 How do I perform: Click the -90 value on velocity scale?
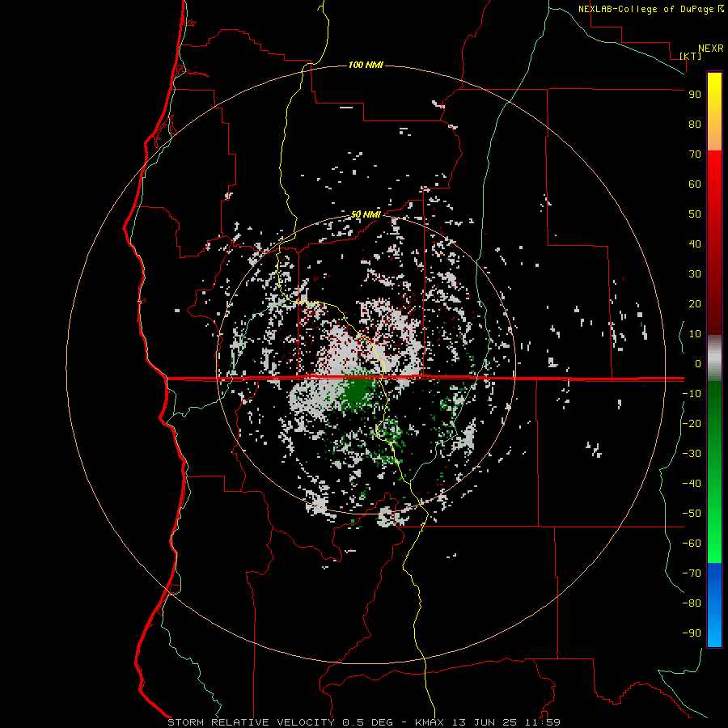pyautogui.click(x=692, y=633)
